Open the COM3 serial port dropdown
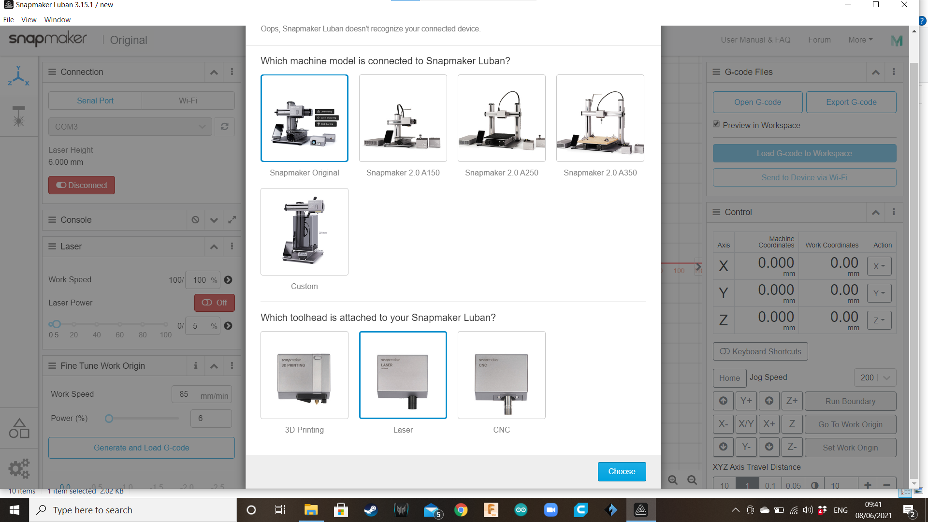 (130, 127)
